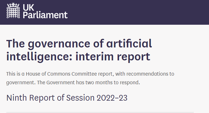Select the "UK Parliament" wordmark
Screen dimensions: 209x113
(45, 11)
